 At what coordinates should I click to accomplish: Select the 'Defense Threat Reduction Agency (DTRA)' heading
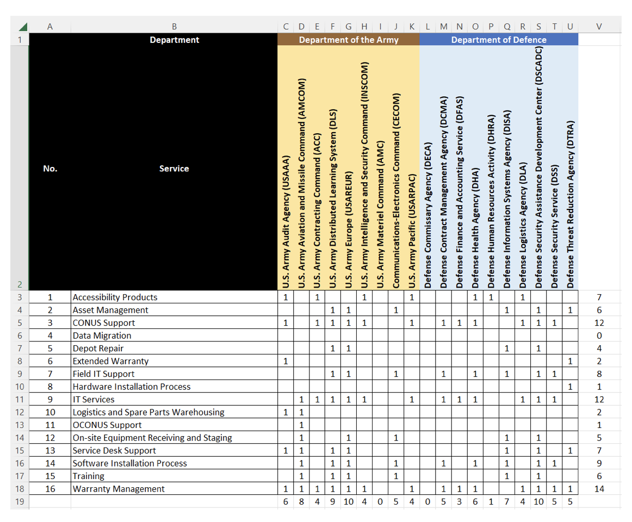571,168
